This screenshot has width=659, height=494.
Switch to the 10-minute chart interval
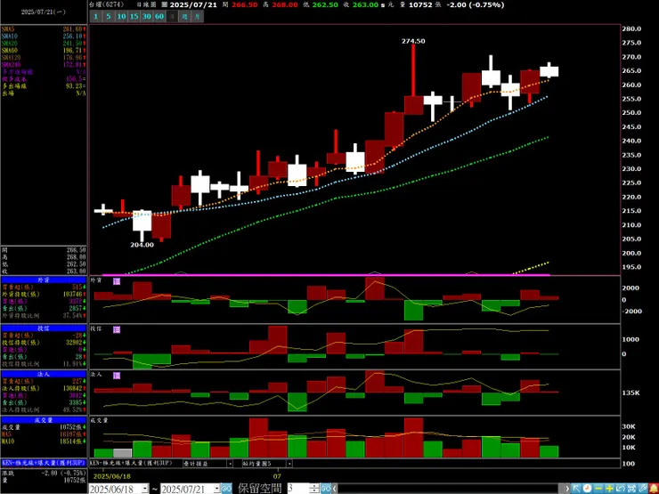(x=121, y=16)
